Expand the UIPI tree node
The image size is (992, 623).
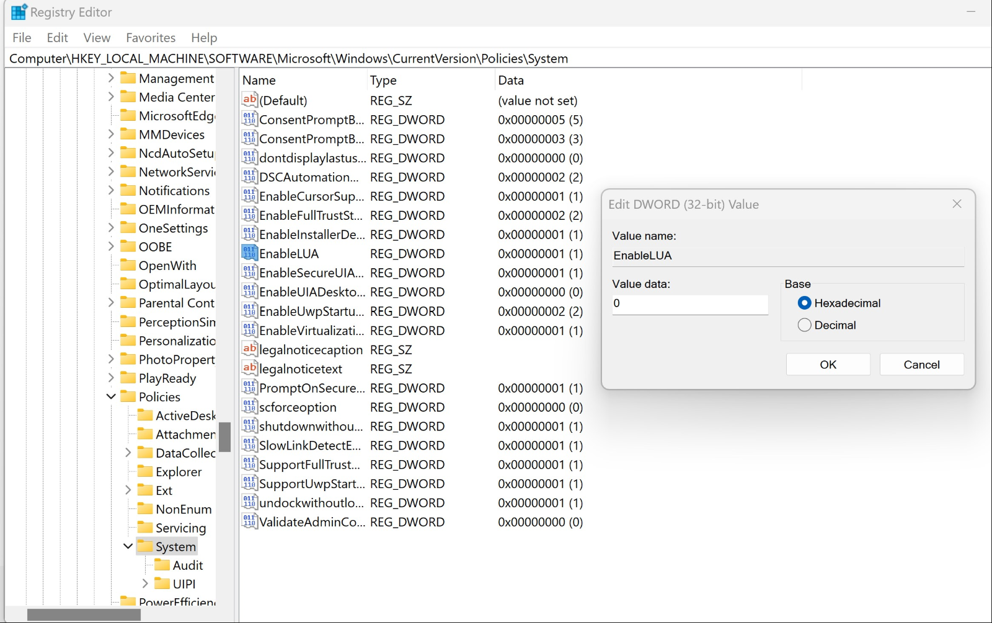click(x=145, y=583)
